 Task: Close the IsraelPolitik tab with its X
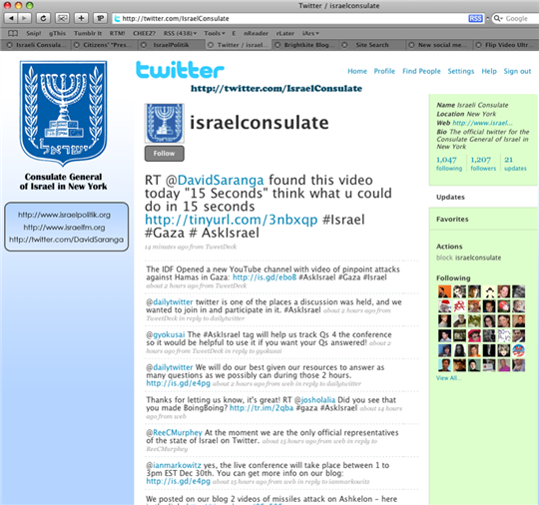click(x=144, y=45)
